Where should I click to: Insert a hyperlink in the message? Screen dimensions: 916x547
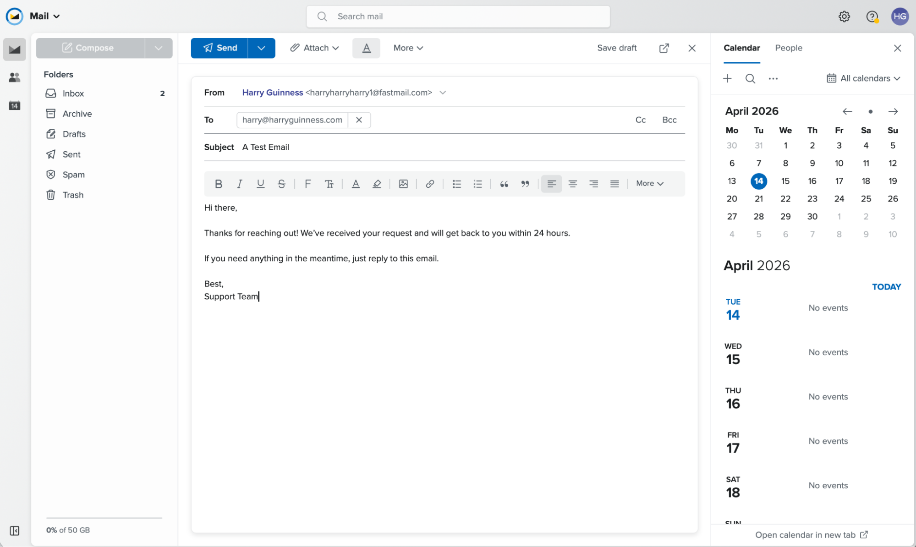pos(430,184)
